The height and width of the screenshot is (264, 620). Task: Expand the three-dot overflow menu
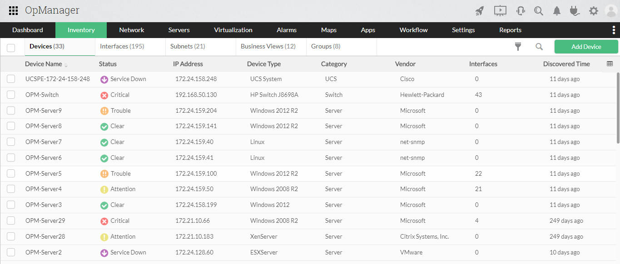[614, 30]
